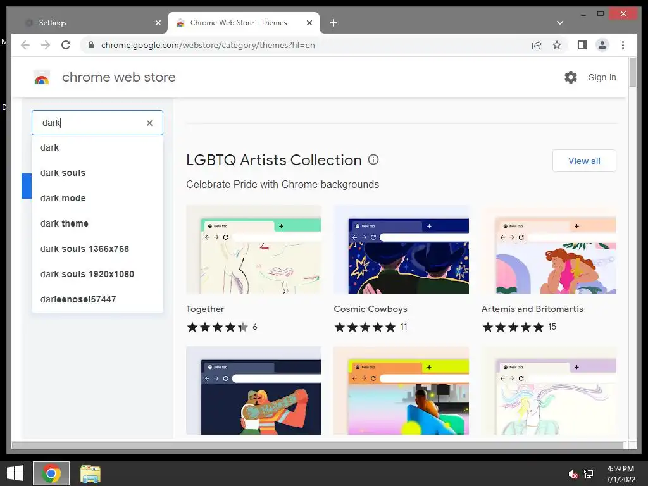This screenshot has width=648, height=486.
Task: Select the Chrome Web Store - Themes tab
Action: (244, 23)
